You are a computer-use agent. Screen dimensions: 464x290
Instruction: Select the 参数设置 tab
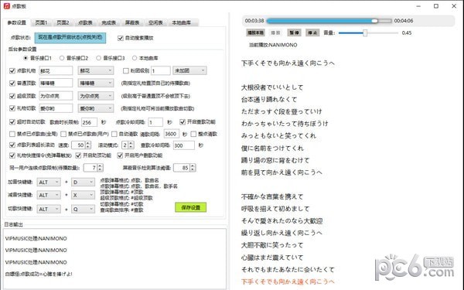click(16, 22)
